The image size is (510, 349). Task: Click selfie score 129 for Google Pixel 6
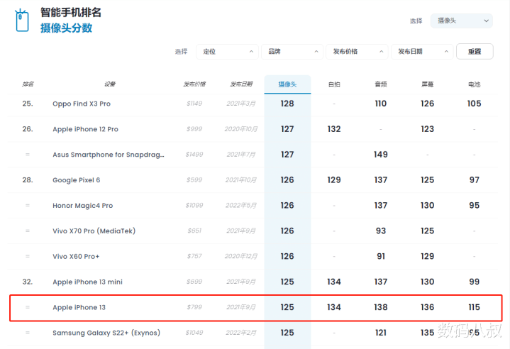pyautogui.click(x=334, y=180)
